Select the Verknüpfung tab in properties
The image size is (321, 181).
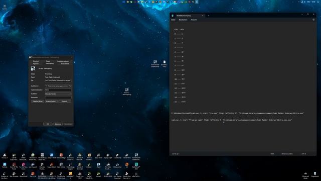(50, 64)
